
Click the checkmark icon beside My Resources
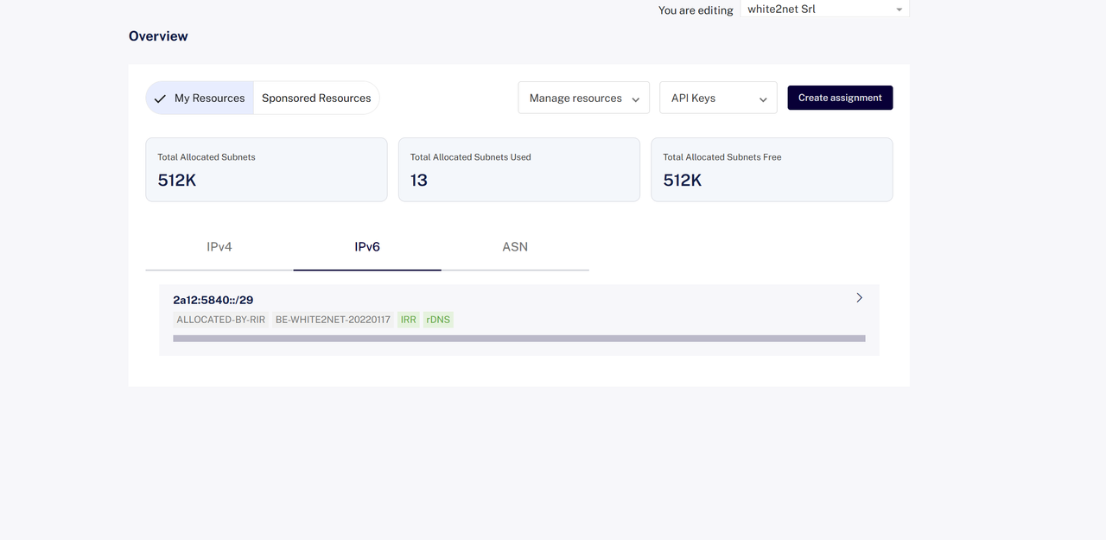point(160,98)
